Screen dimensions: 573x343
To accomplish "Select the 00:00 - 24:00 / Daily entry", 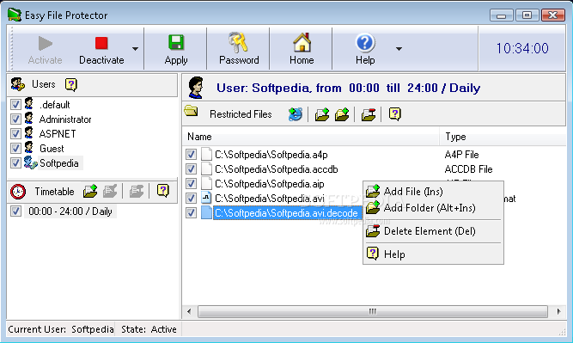I will pyautogui.click(x=70, y=211).
